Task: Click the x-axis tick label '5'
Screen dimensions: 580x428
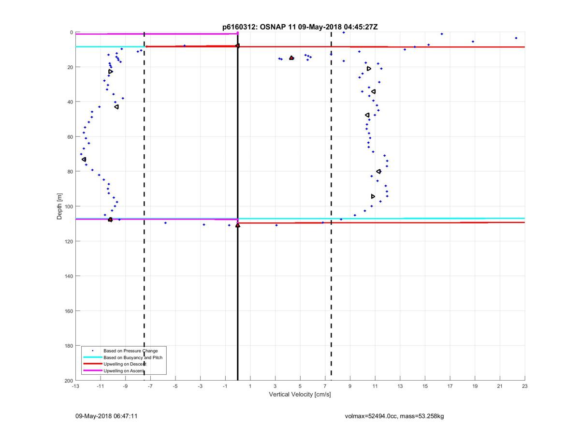Action: 300,386
